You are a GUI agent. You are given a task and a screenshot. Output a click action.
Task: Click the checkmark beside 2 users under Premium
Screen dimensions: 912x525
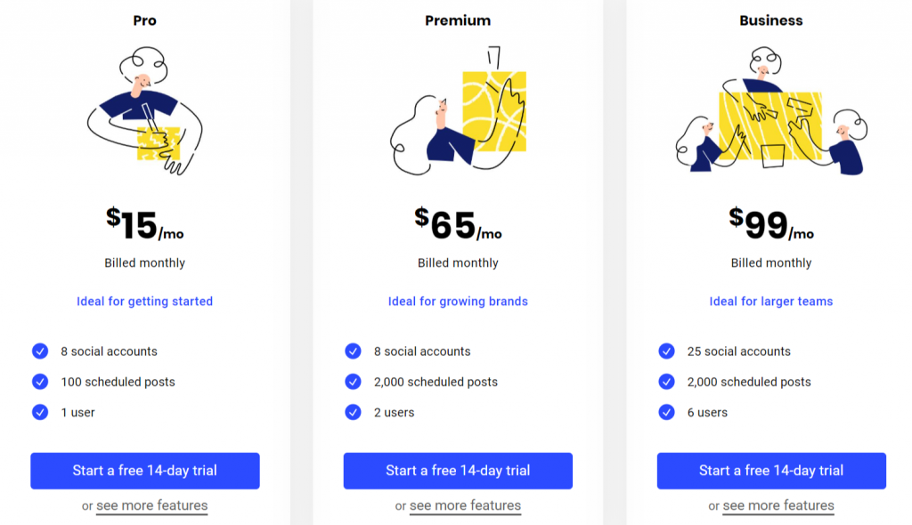coord(353,412)
